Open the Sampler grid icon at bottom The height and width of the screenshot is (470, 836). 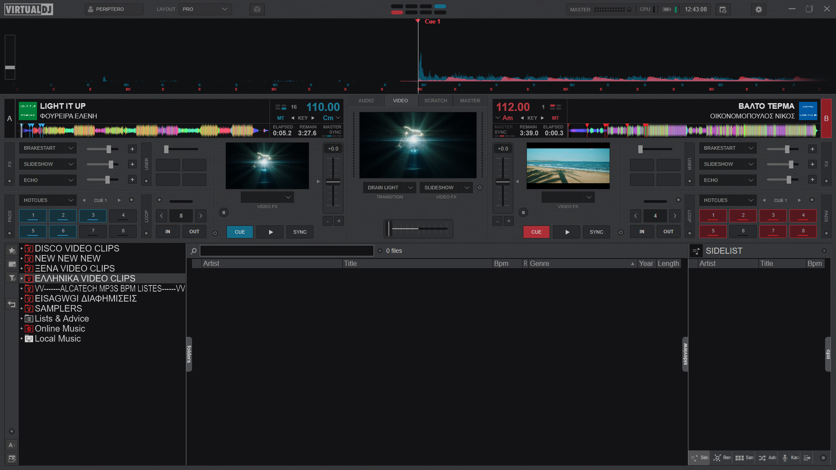click(744, 458)
